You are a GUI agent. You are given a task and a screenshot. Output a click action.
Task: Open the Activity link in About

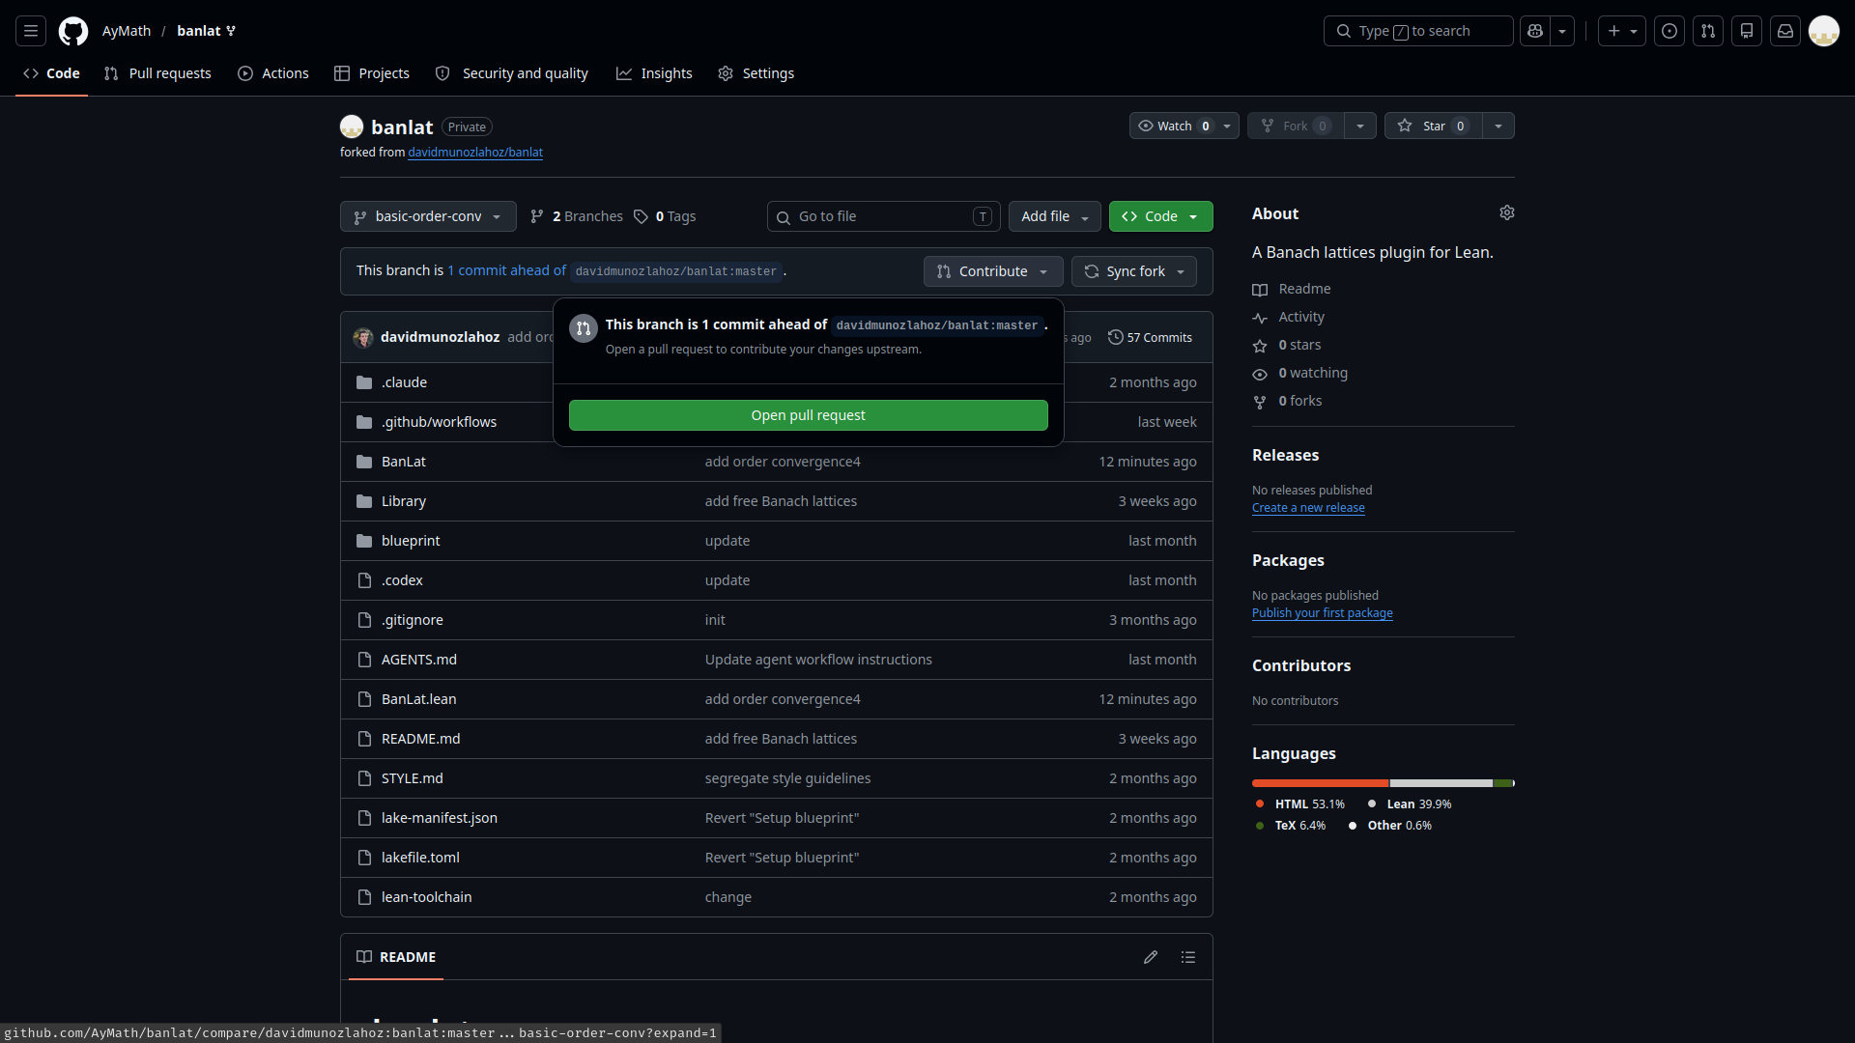point(1289,317)
